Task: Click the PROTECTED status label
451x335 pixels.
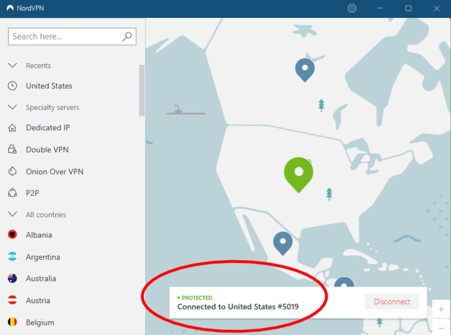Action: (x=197, y=298)
